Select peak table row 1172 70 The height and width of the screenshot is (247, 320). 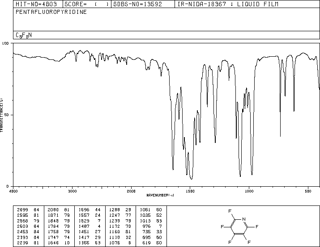[x=120, y=226]
